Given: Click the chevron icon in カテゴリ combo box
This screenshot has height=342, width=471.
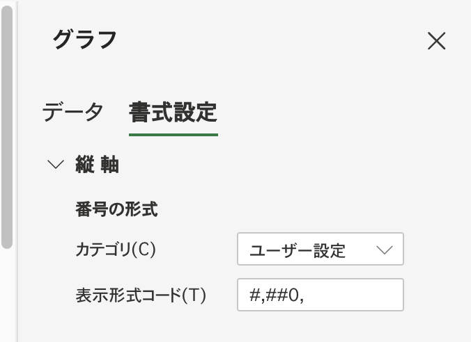Looking at the screenshot, I should pyautogui.click(x=384, y=250).
